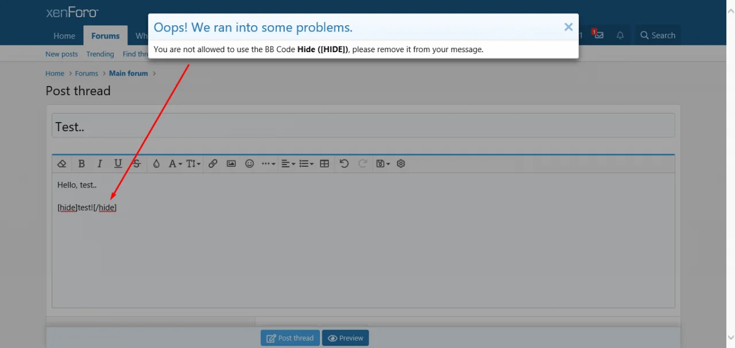The height and width of the screenshot is (348, 735).
Task: Select the Insert link icon
Action: click(x=212, y=163)
